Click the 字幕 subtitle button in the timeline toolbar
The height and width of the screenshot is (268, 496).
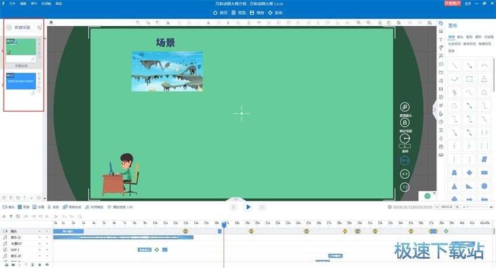(x=39, y=207)
